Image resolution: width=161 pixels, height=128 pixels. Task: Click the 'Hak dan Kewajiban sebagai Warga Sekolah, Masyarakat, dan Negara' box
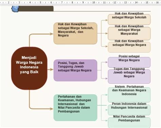75,33
